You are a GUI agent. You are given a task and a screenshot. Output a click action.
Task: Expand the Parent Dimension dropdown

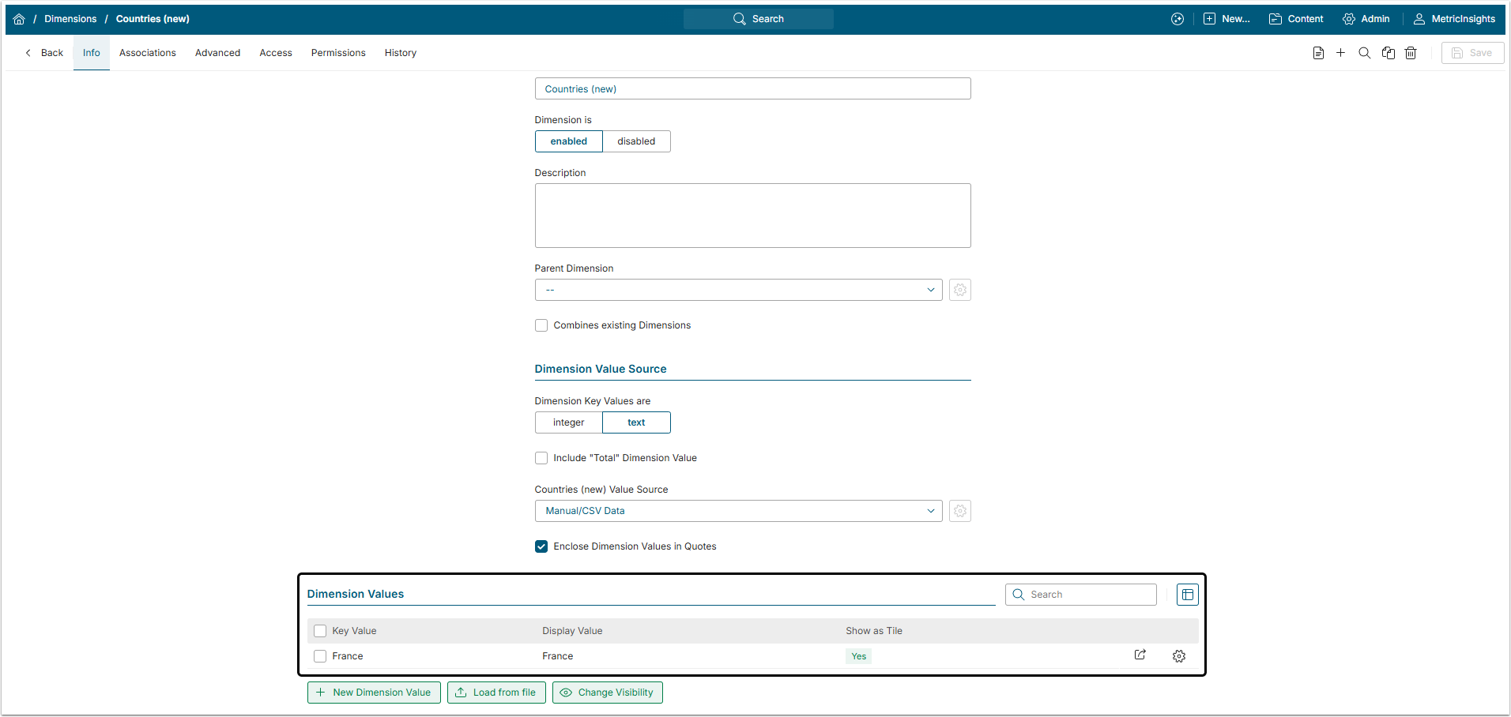pyautogui.click(x=738, y=290)
